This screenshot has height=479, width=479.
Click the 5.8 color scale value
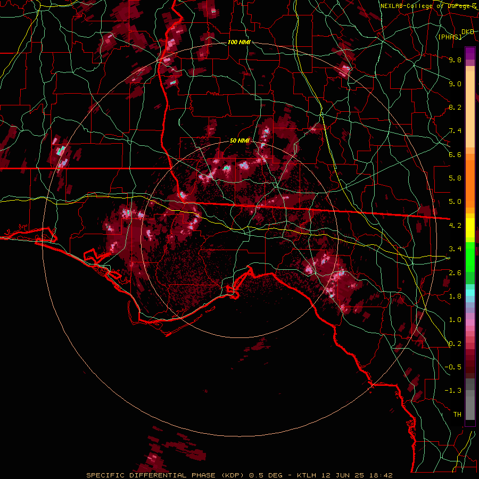click(x=455, y=178)
